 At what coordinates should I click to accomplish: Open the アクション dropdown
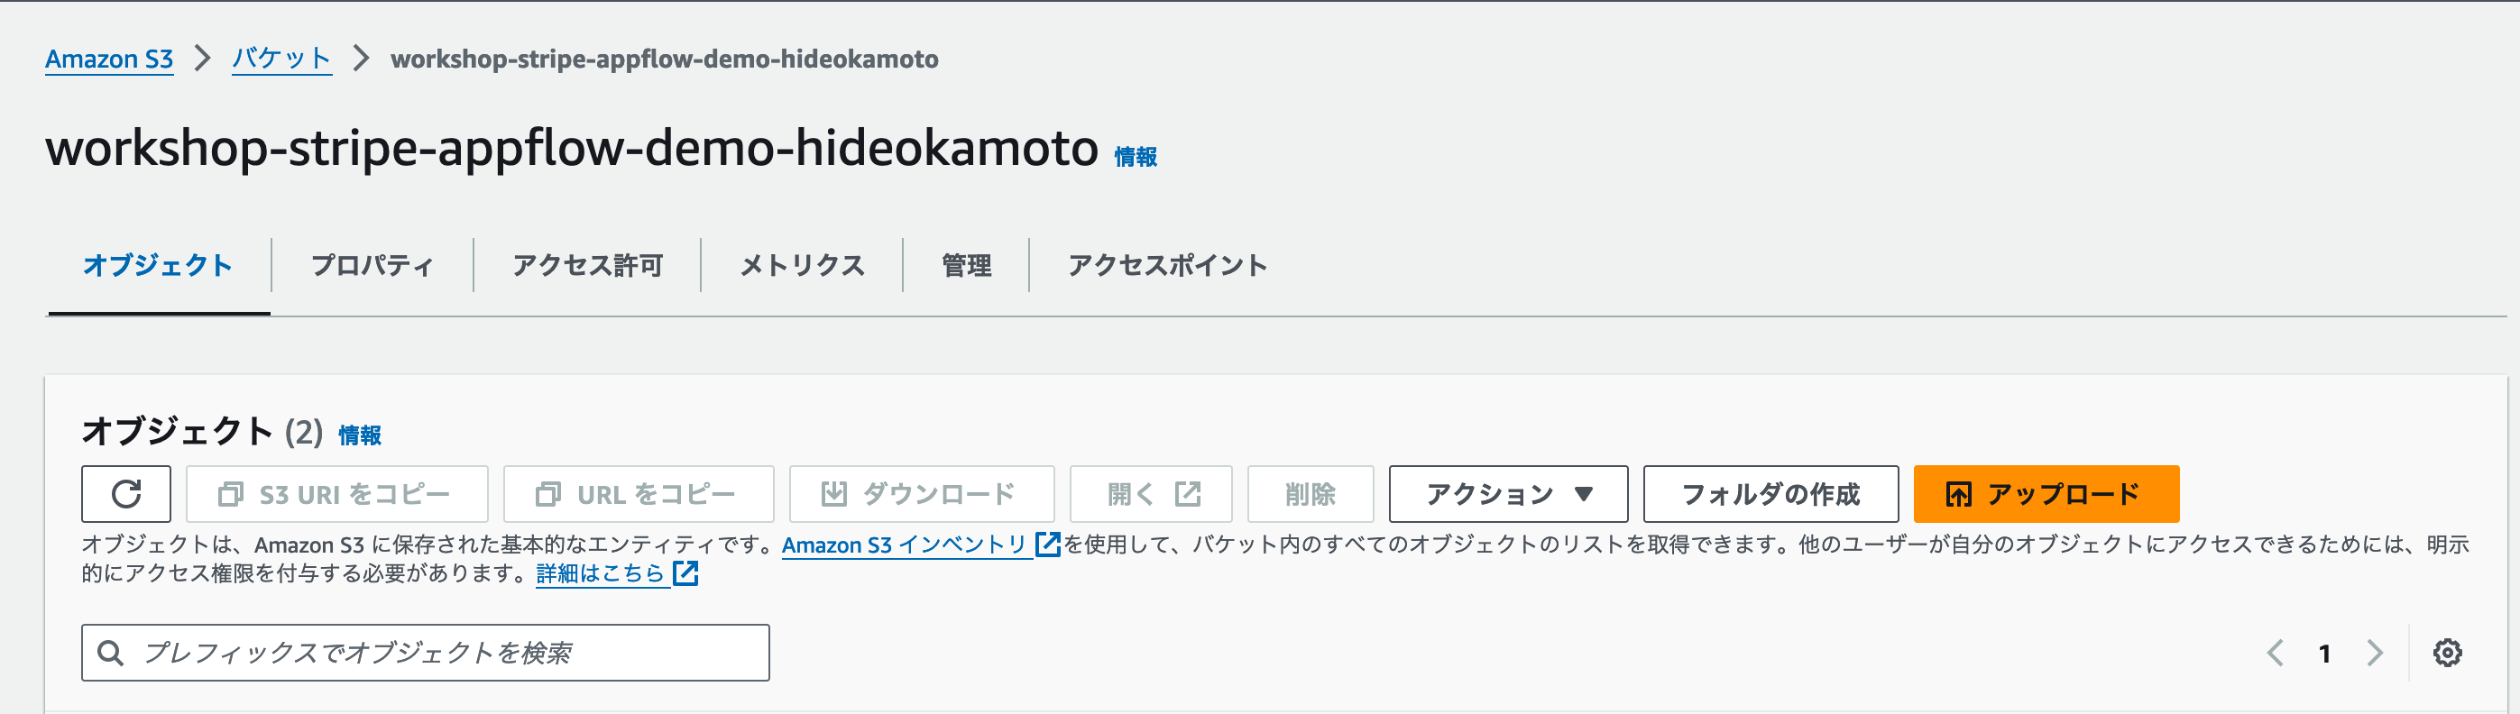[1506, 494]
